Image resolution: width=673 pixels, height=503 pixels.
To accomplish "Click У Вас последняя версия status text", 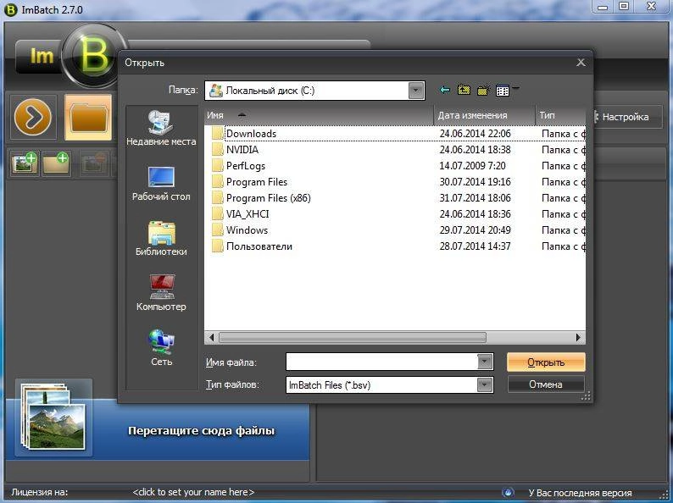I will (x=580, y=493).
